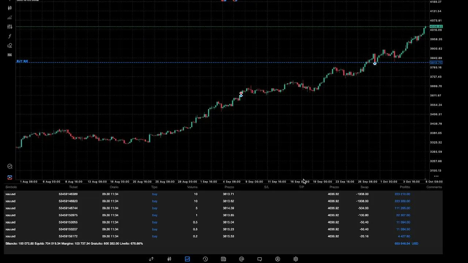Click the Commento column header
The width and height of the screenshot is (468, 263).
click(434, 187)
